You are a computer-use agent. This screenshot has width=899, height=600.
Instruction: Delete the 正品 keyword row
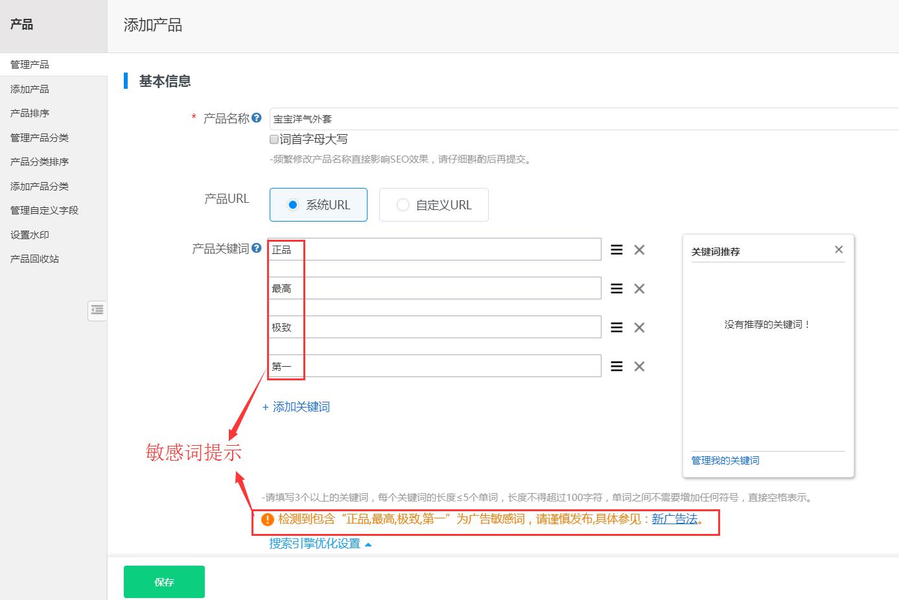(639, 250)
